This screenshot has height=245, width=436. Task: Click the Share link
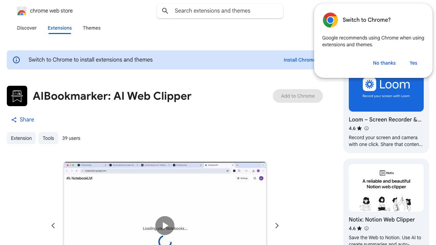[x=27, y=120]
